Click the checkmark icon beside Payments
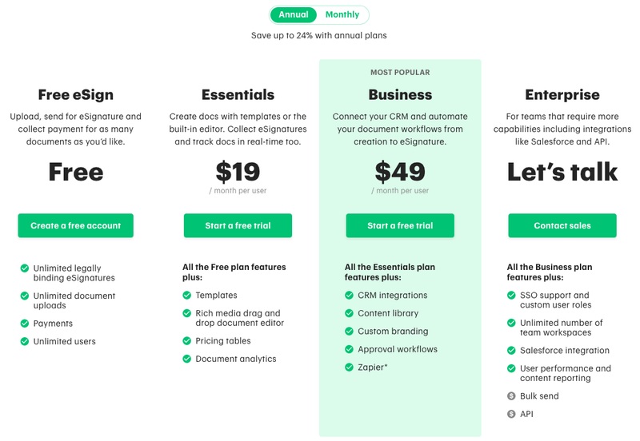This screenshot has width=640, height=441. (25, 324)
